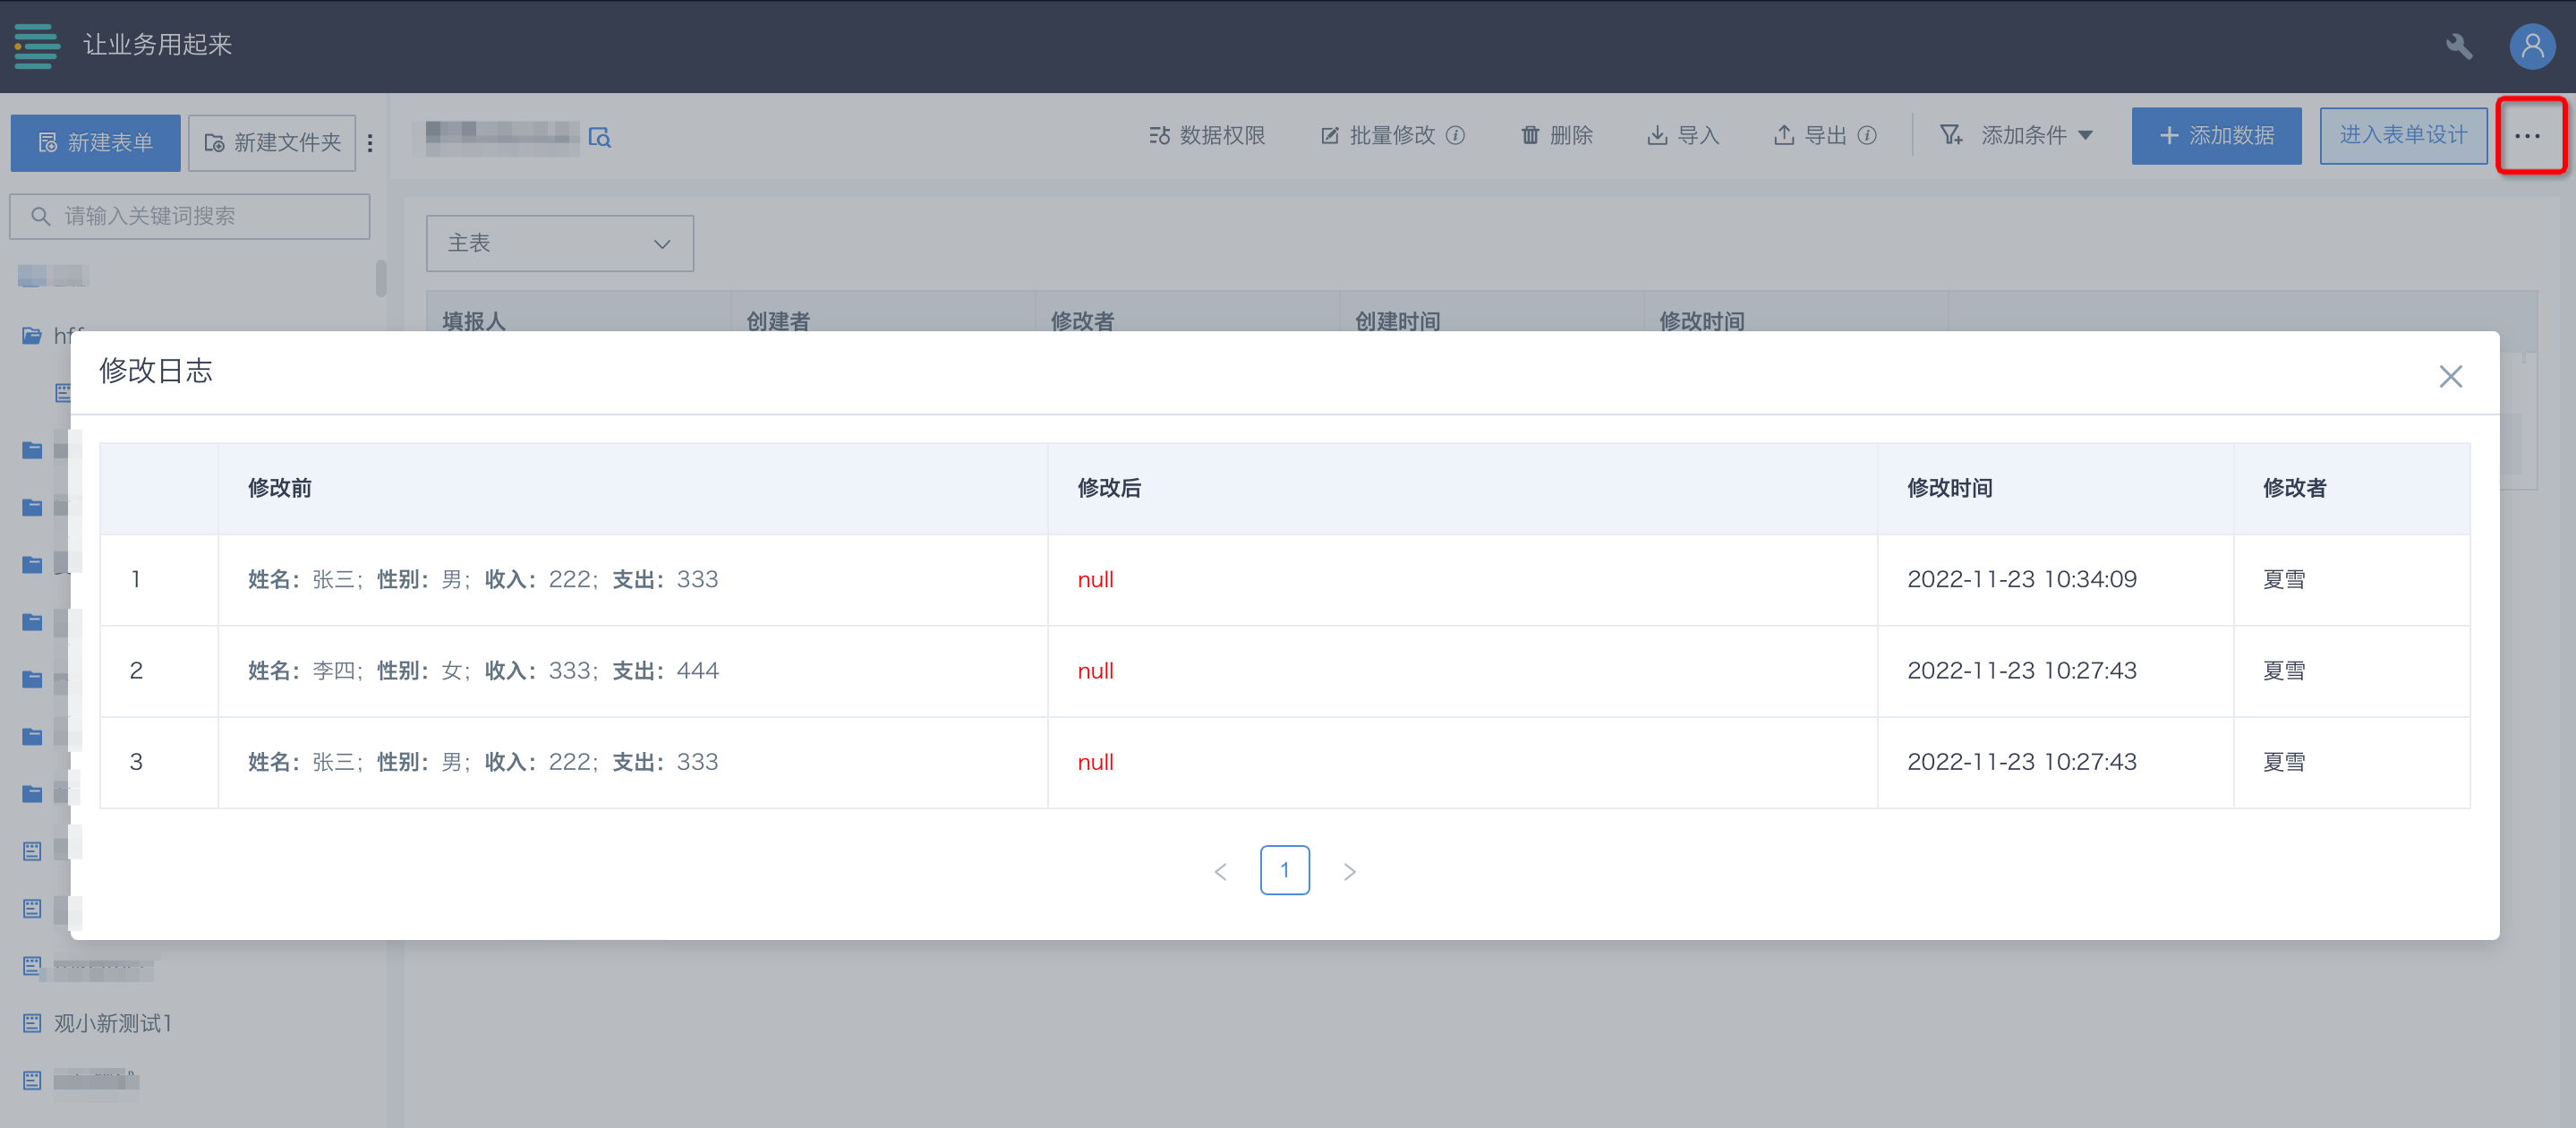This screenshot has height=1128, width=2576.
Task: Click the 导出 info circle icon
Action: pos(1867,135)
